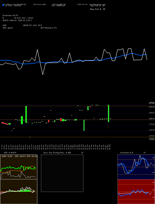Click the 1174.96 price axis label
Image resolution: width=155 pixels, height=204 pixels.
(152, 124)
